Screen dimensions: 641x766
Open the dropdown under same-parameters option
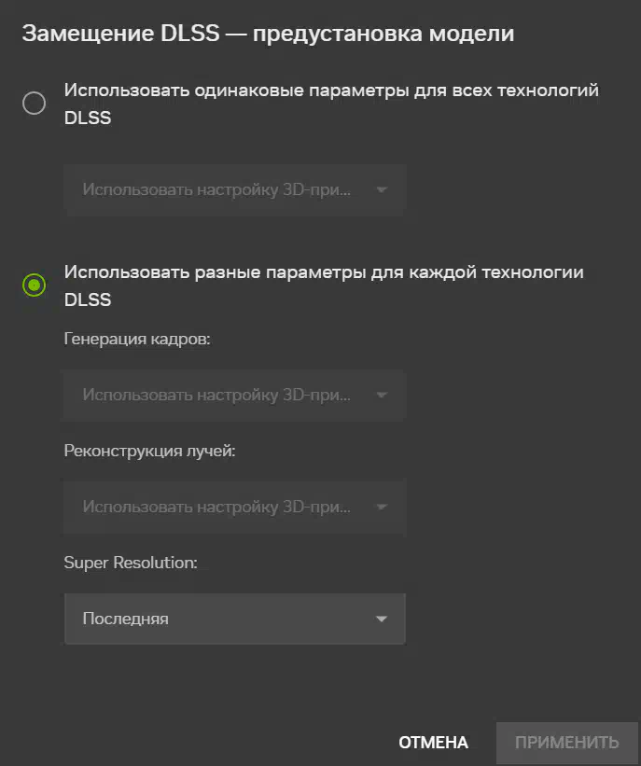pos(235,189)
